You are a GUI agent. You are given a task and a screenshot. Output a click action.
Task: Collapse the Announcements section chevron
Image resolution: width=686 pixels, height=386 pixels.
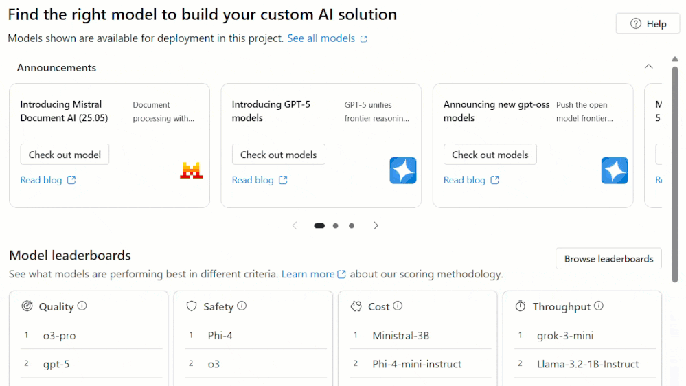point(648,67)
